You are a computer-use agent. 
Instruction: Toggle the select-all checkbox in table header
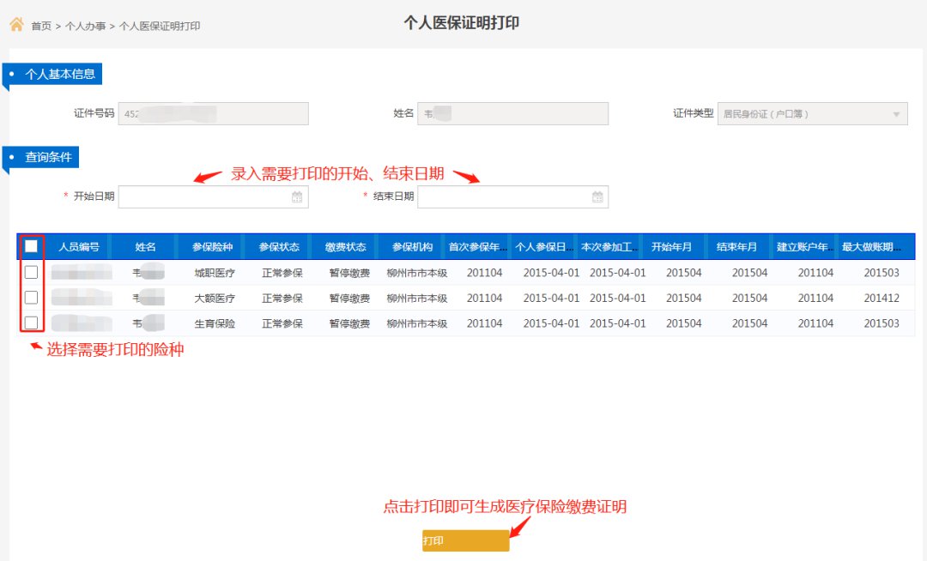32,247
